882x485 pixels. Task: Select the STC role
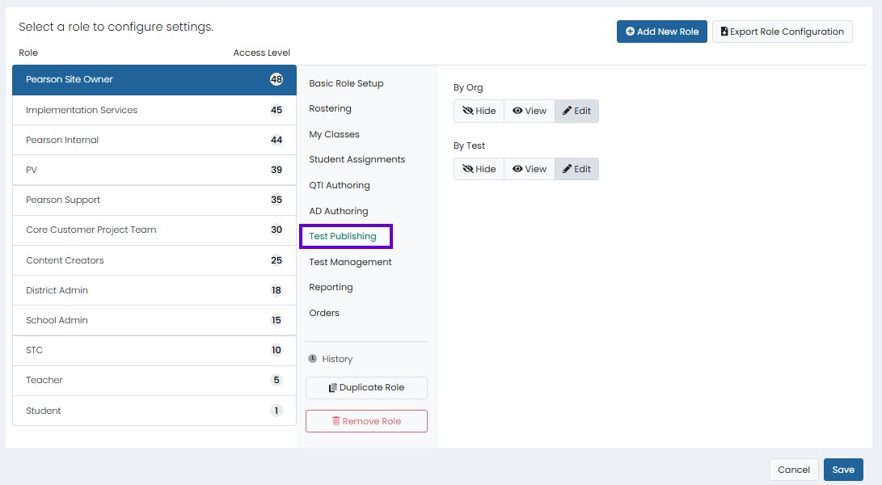154,350
